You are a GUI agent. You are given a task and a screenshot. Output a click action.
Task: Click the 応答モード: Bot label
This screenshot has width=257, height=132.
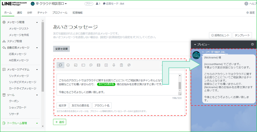tap(115, 4)
